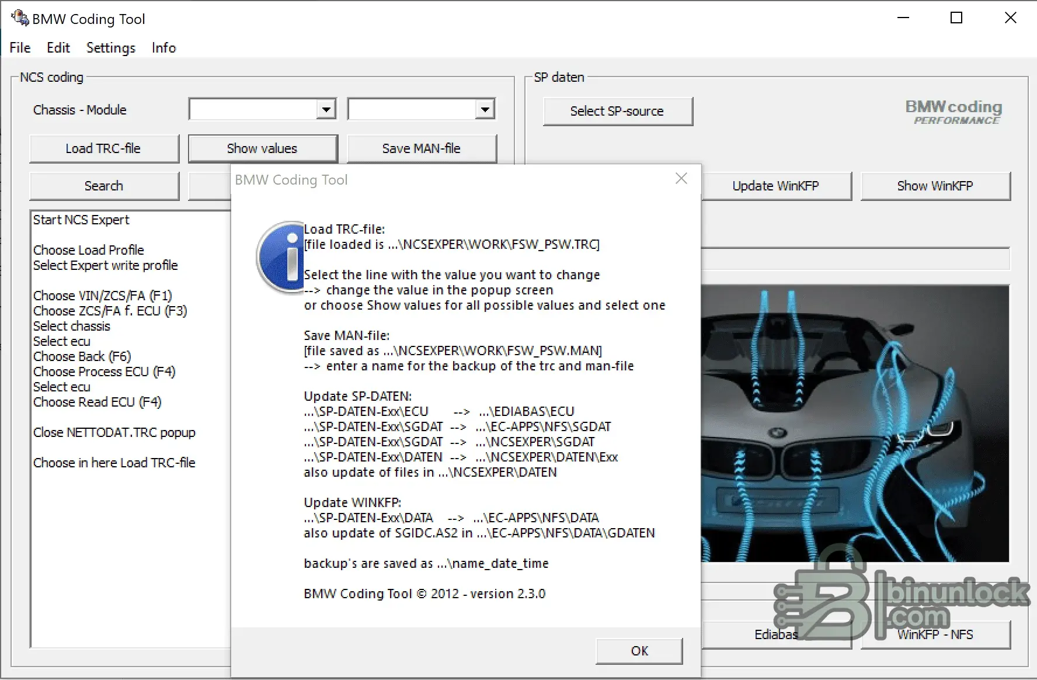Click the 'Chassis - Module' label

coord(80,110)
